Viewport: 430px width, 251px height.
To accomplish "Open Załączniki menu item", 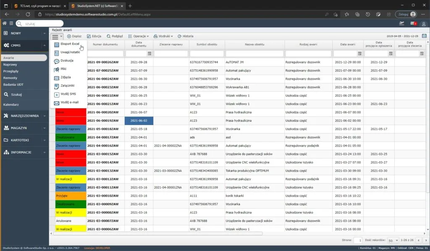I will (x=68, y=86).
